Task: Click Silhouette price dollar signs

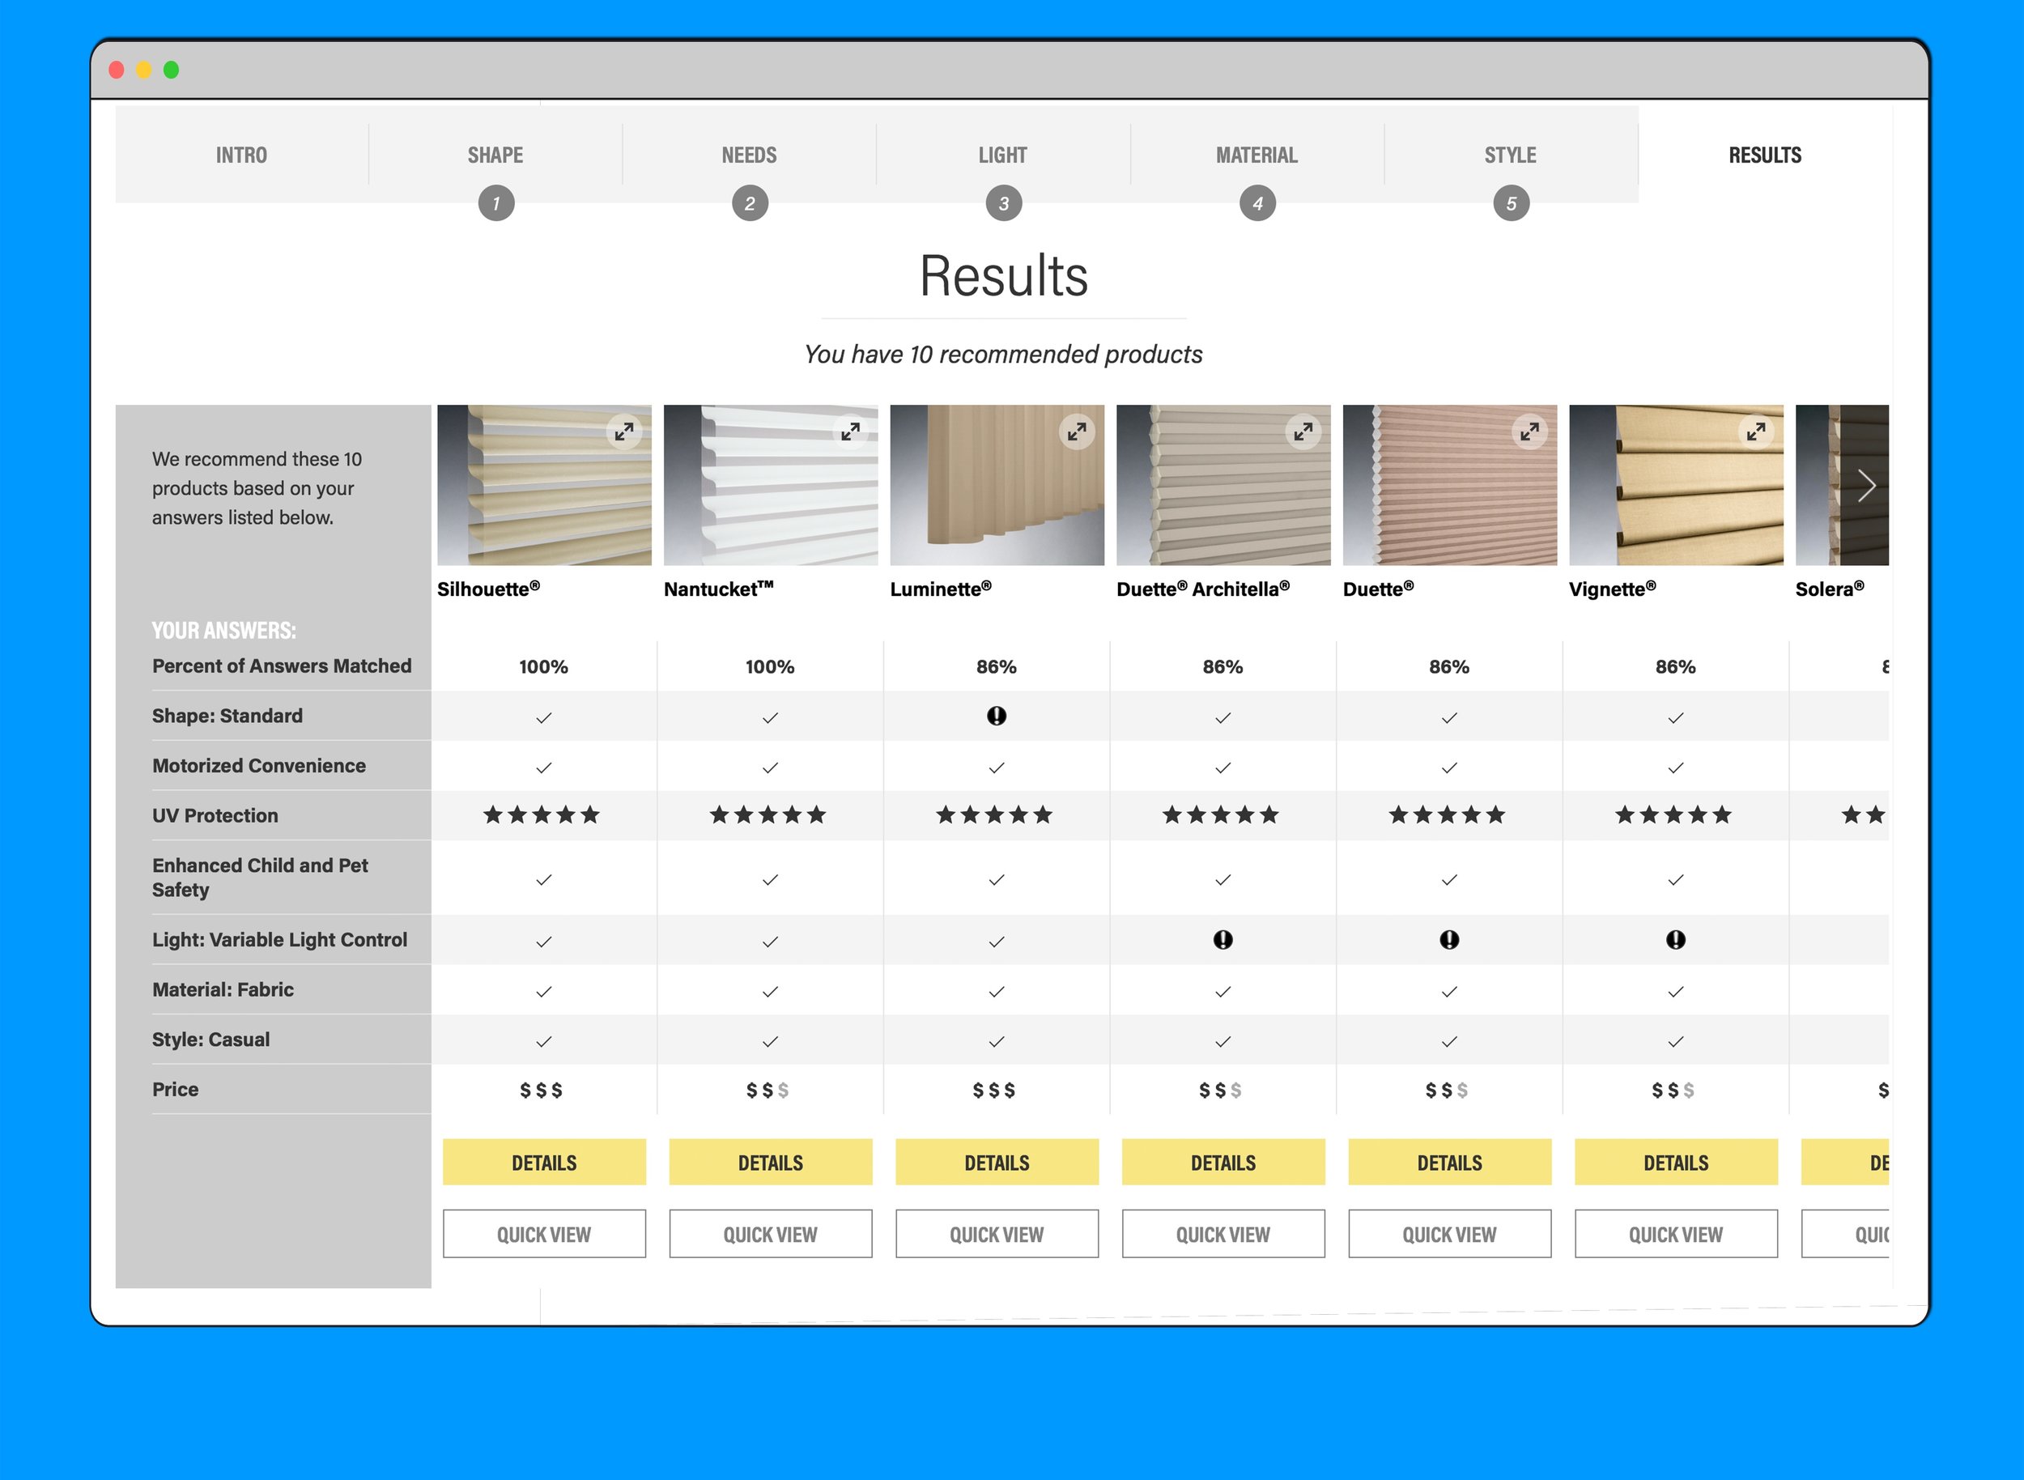Action: 541,1091
